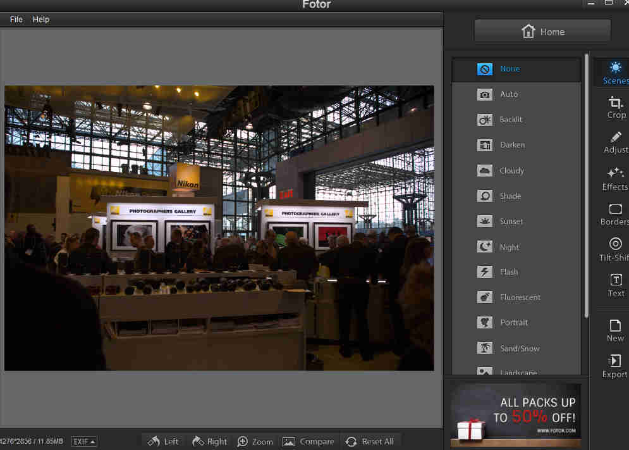This screenshot has width=629, height=450.
Task: Minimize the Fotor window
Action: pos(591,3)
